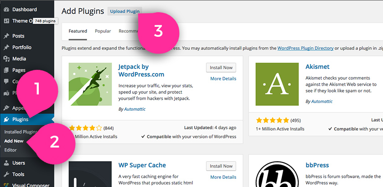The height and width of the screenshot is (187, 383).
Task: Click the Media library icon
Action: coord(6,59)
